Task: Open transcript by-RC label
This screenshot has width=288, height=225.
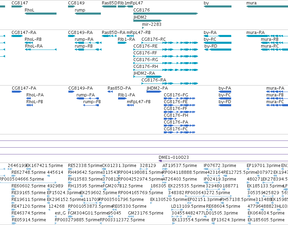Action: point(210,39)
